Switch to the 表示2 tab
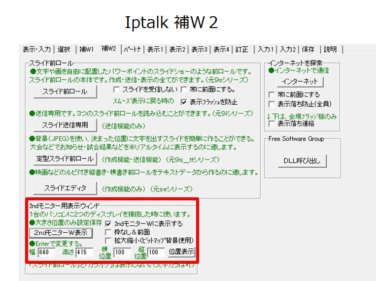The width and height of the screenshot is (376, 281). pos(177,49)
